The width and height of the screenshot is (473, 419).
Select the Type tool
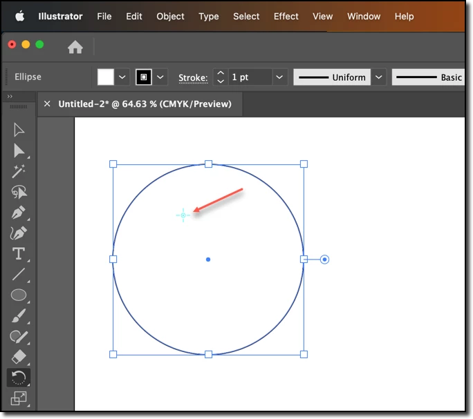19,253
